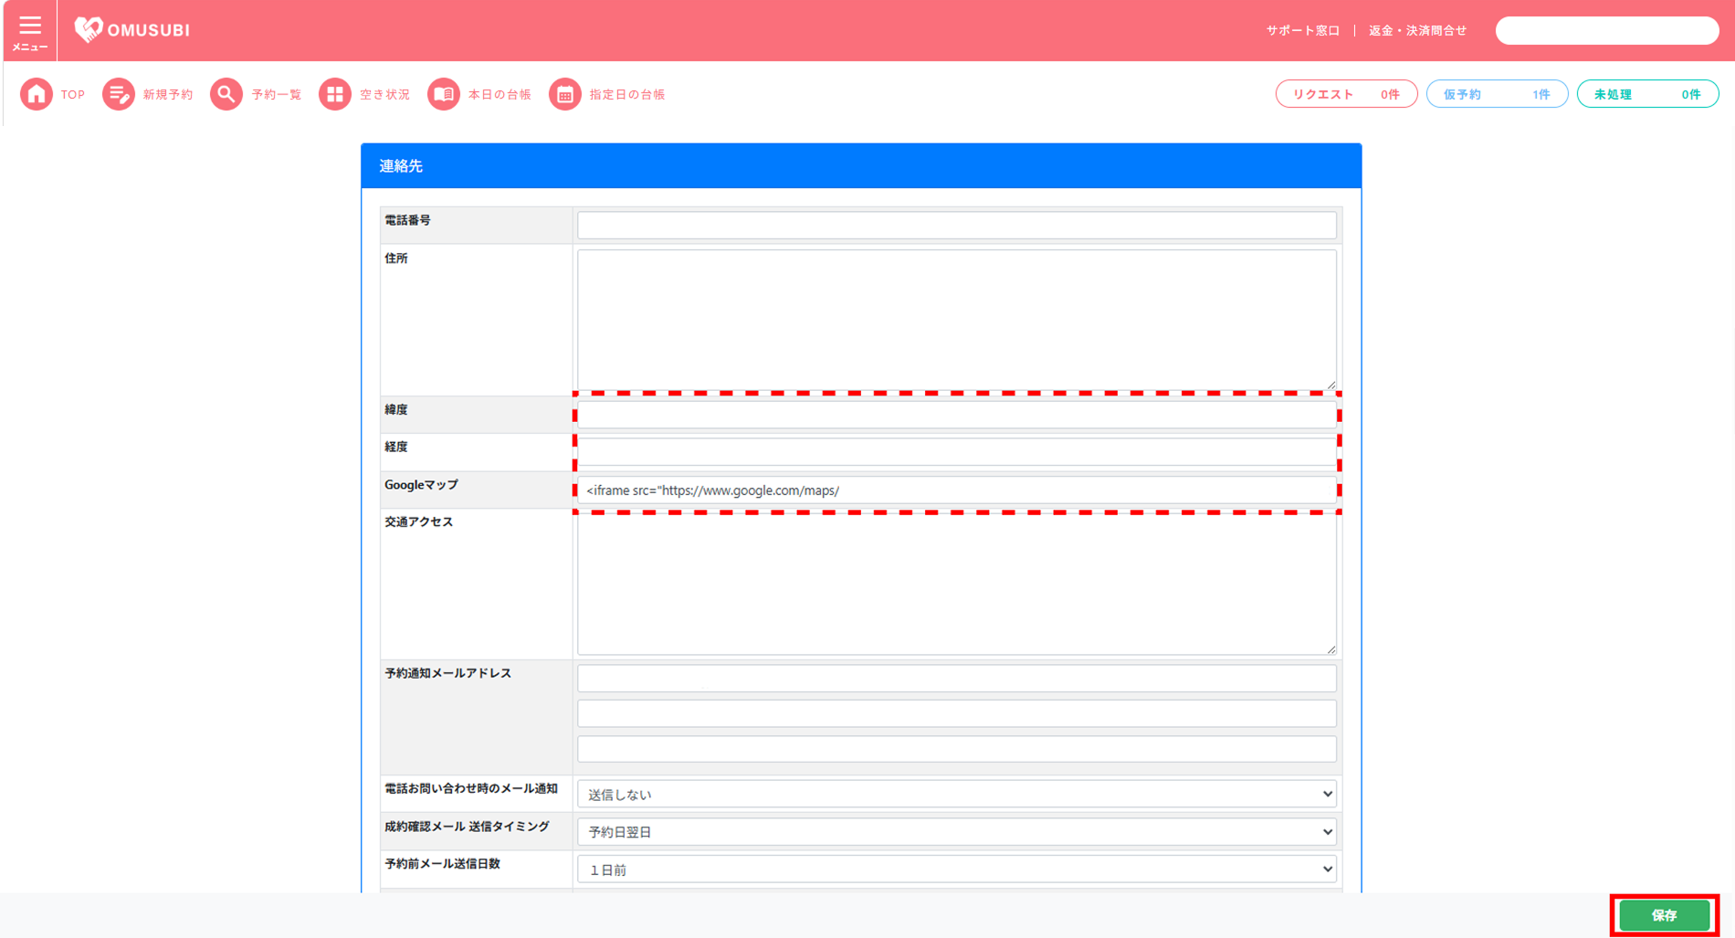Open 成約確認メール 送信タイミング dropdown

pyautogui.click(x=957, y=832)
